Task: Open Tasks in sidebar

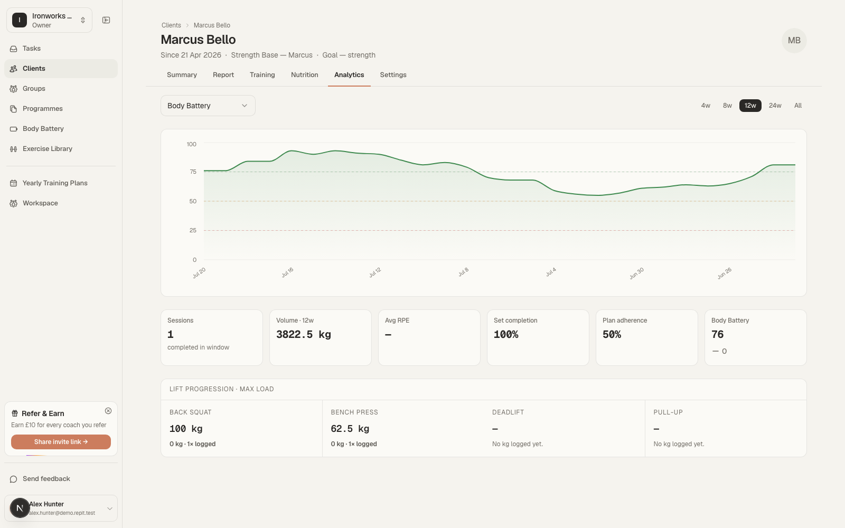Action: pos(61,49)
